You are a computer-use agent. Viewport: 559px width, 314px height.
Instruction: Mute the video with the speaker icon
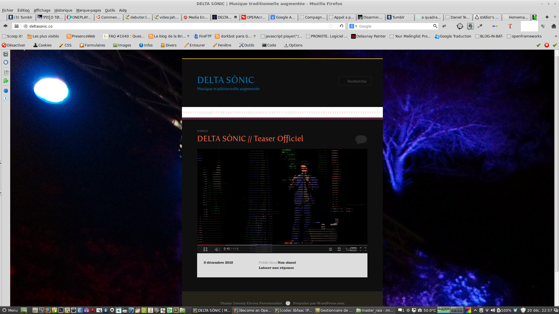coord(217,249)
